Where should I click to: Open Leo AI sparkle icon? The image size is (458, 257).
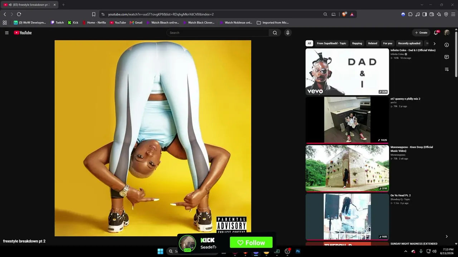pyautogui.click(x=439, y=14)
